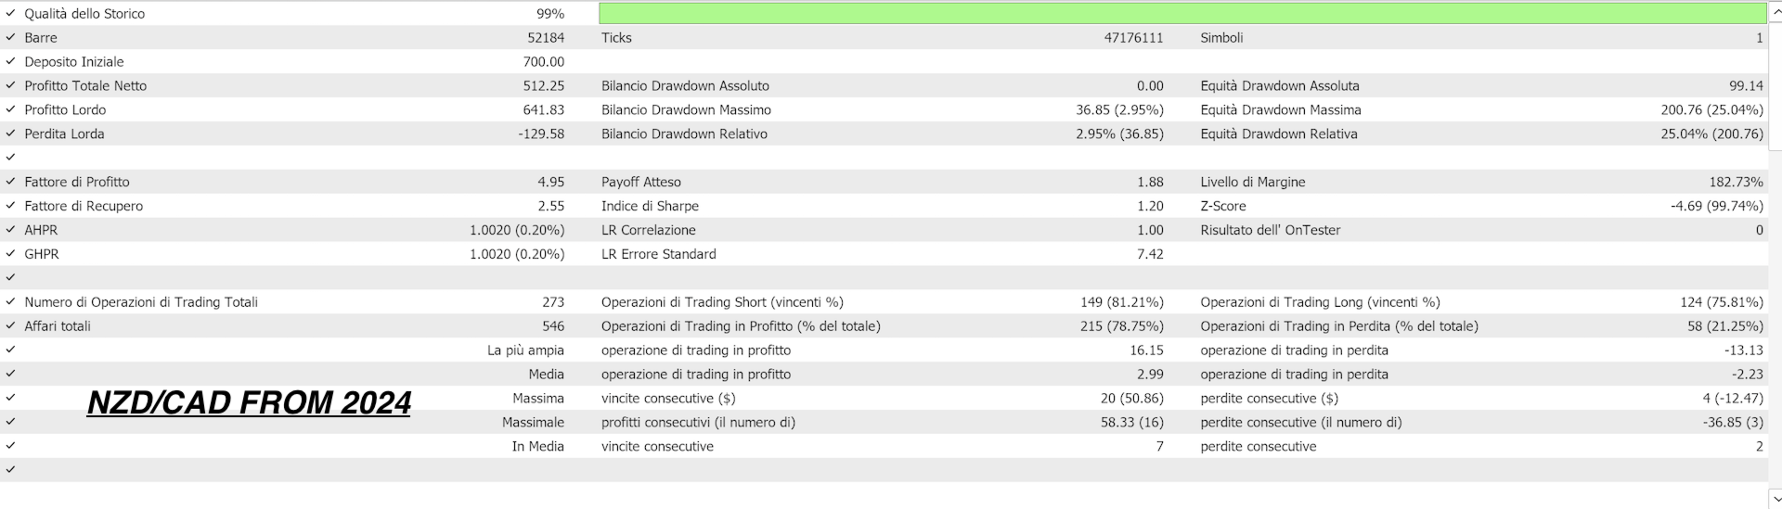
Task: Click the Equità Drawdown Massima label
Action: 1280,110
